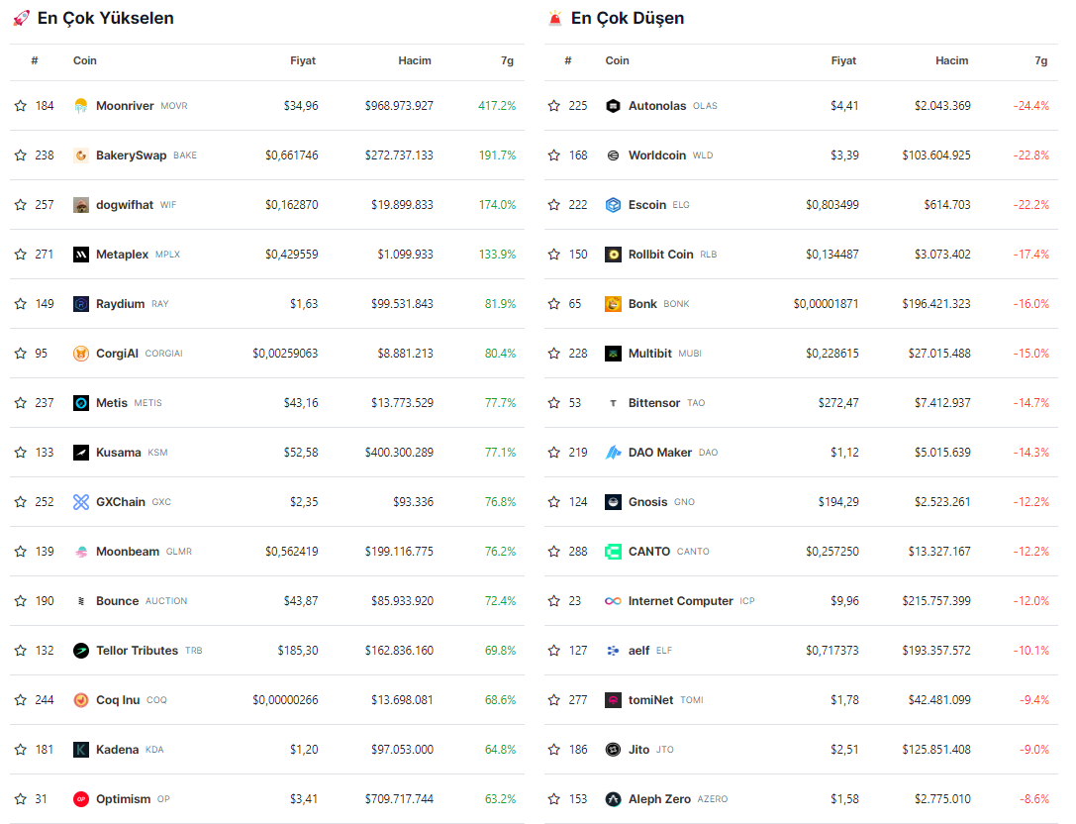Viewport: 1076px width, 824px height.
Task: Click the Metaplex logo icon
Action: coord(81,255)
